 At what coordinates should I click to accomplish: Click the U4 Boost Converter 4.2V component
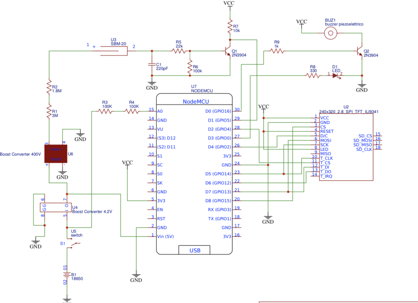click(56, 207)
